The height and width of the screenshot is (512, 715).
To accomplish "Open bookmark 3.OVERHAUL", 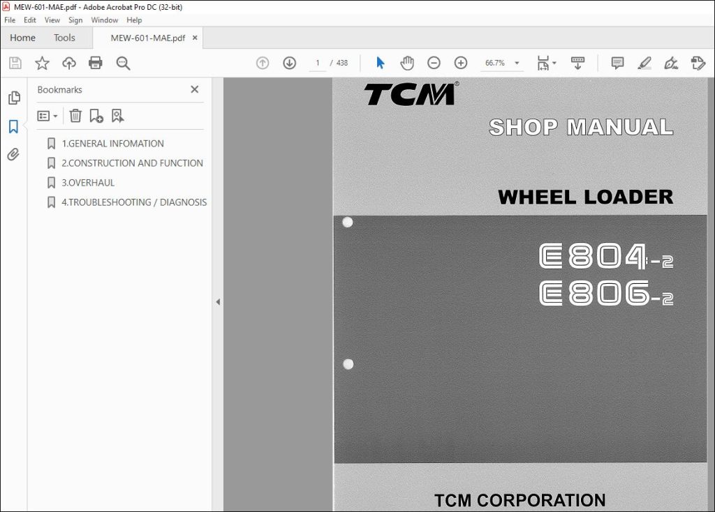I will (x=88, y=183).
